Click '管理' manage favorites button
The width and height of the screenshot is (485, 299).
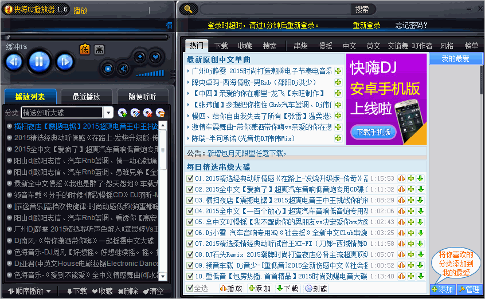470,289
